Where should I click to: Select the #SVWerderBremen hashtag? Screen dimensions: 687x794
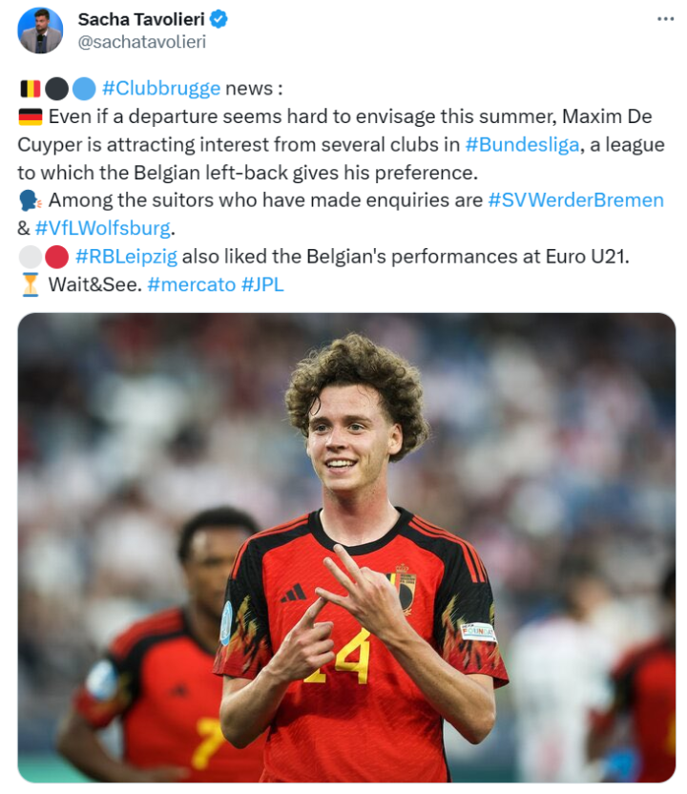575,200
